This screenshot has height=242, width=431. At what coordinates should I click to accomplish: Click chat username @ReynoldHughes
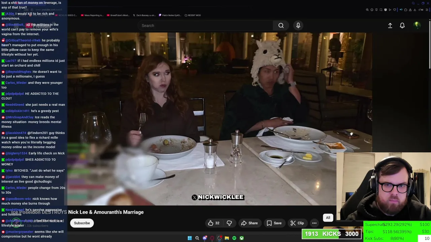pyautogui.click(x=18, y=72)
